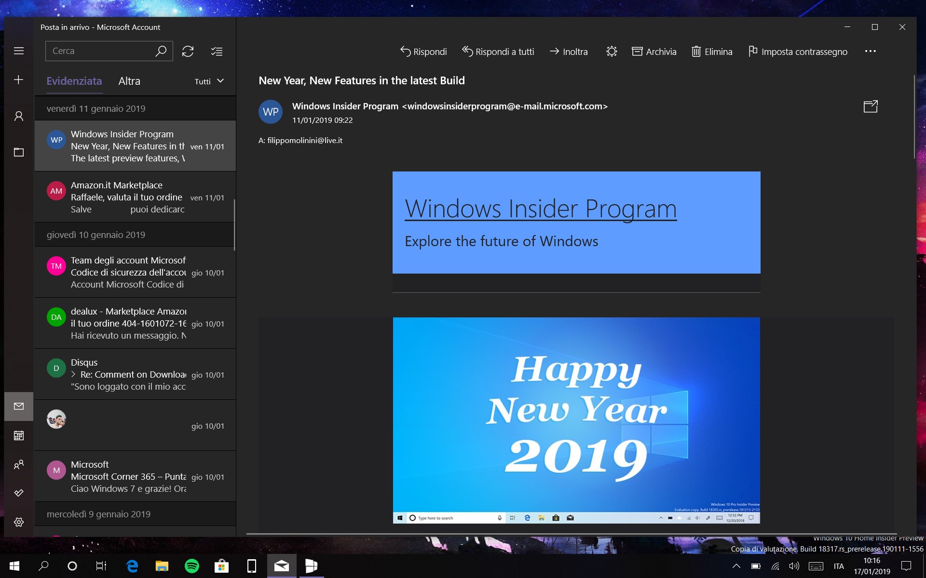
Task: Sync this view with refresh icon
Action: 188,51
